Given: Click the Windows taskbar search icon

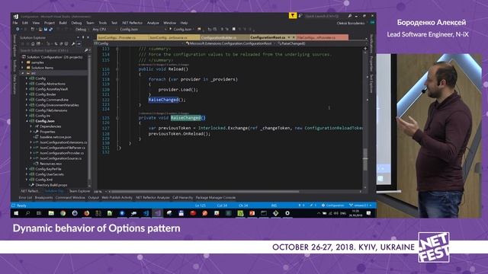Looking at the screenshot, I should (x=27, y=213).
